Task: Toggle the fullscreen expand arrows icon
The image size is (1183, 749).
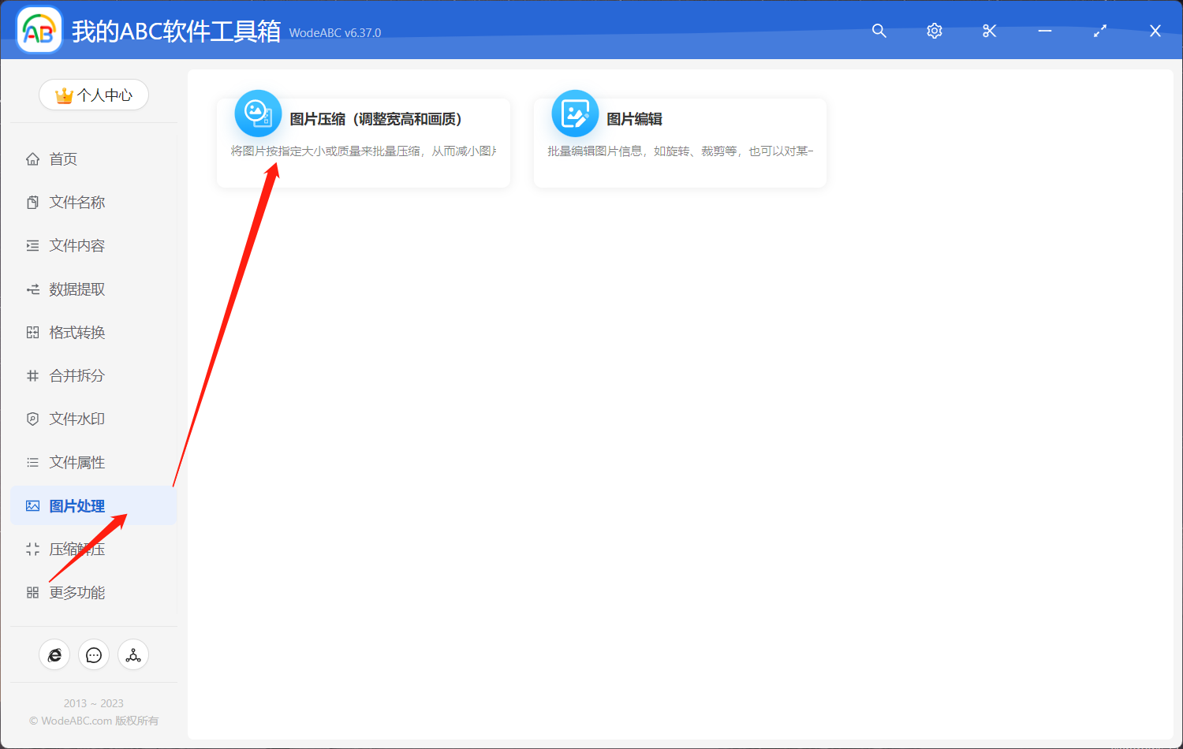Action: pyautogui.click(x=1100, y=31)
